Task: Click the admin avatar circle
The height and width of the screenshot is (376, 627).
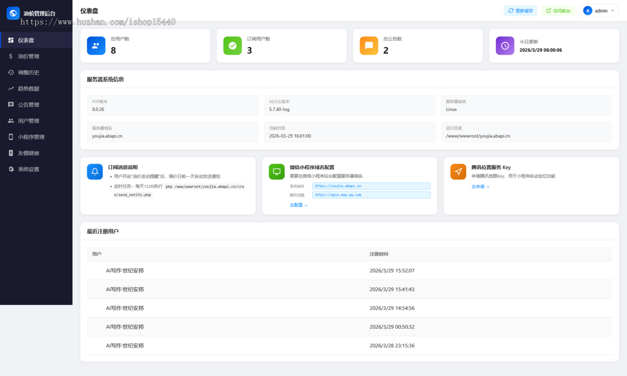Action: coord(588,10)
